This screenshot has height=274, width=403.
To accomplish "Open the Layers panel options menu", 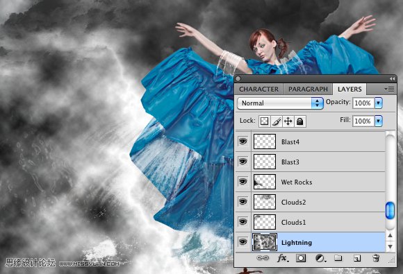I will 389,89.
